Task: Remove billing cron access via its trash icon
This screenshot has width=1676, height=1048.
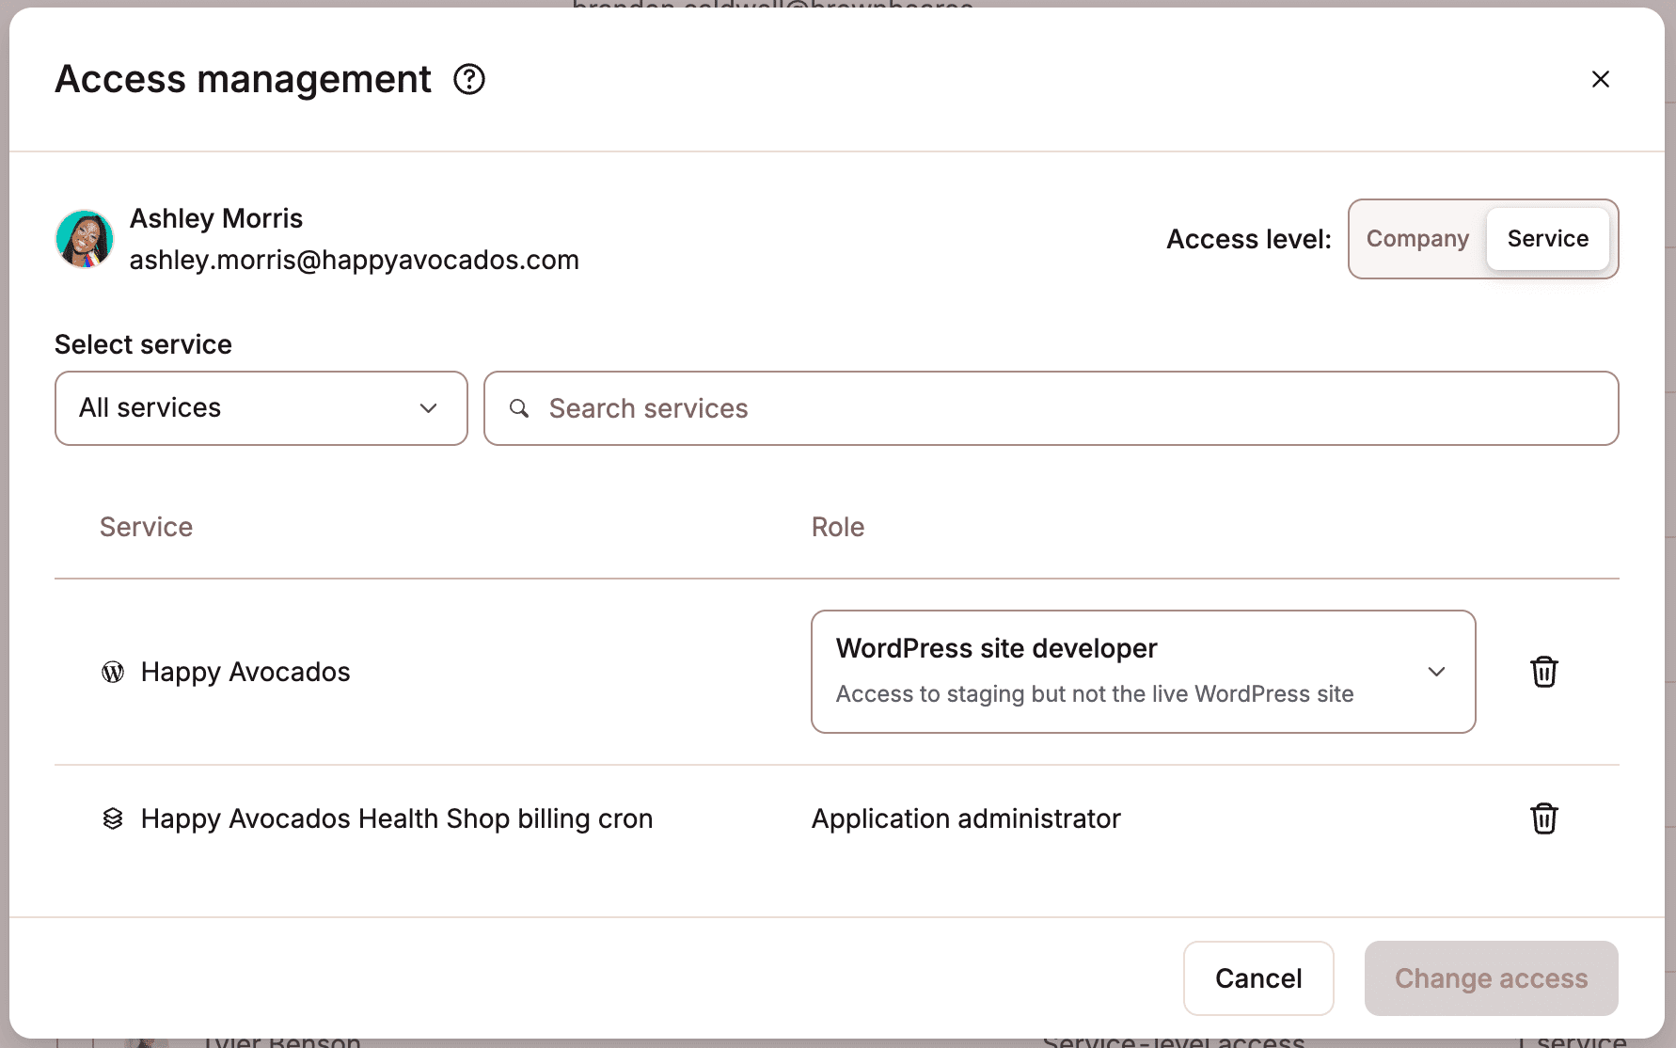Action: coord(1543,818)
